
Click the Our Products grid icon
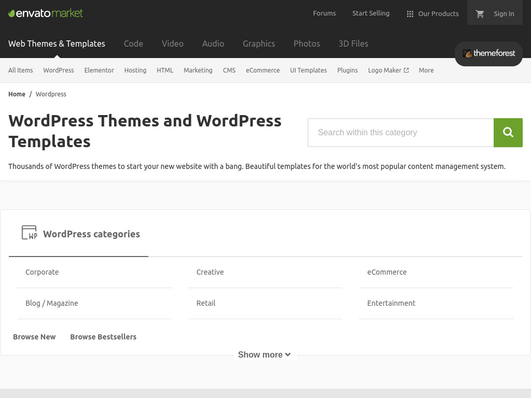click(410, 14)
